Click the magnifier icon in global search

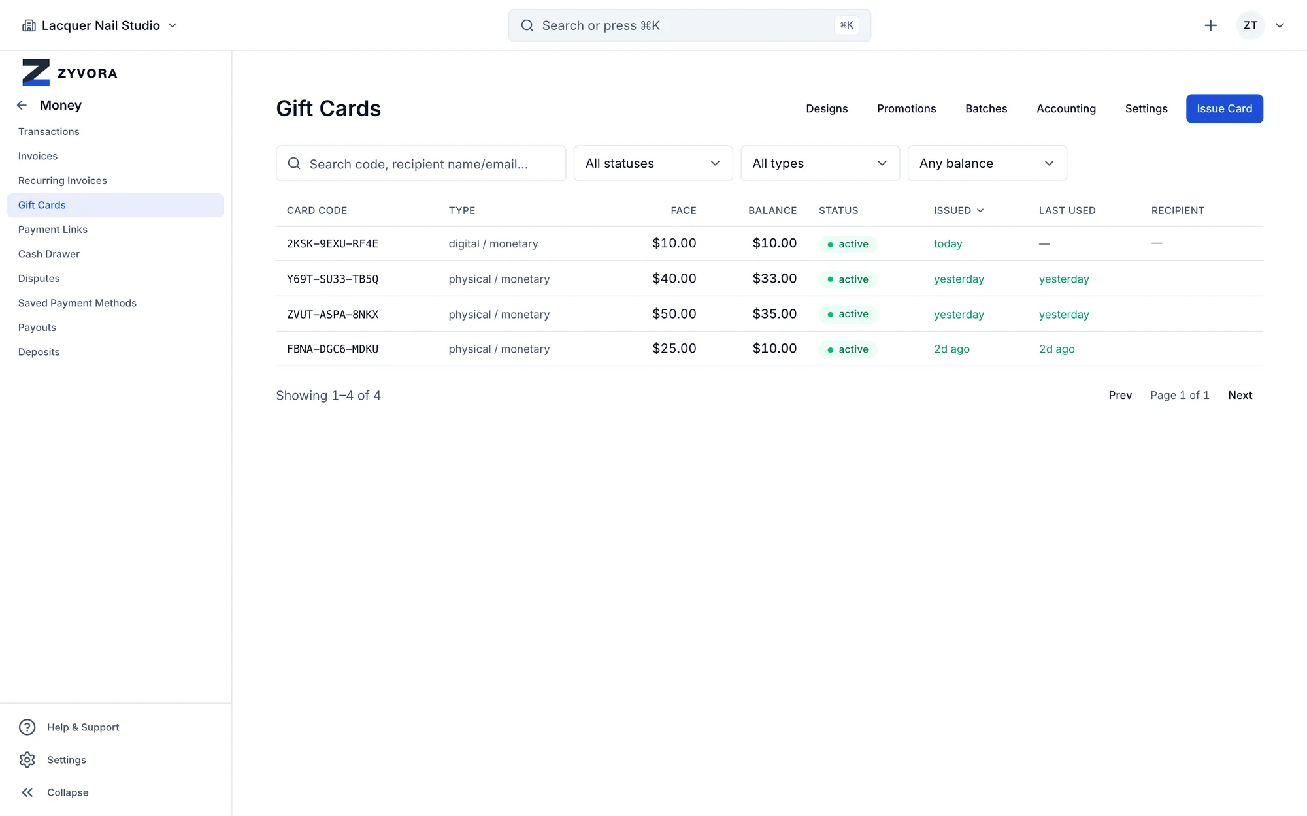point(527,25)
